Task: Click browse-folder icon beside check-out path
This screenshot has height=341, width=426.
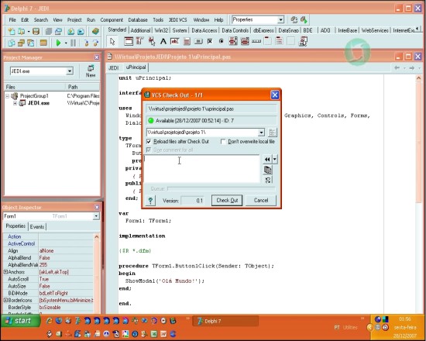Action: tap(273, 133)
